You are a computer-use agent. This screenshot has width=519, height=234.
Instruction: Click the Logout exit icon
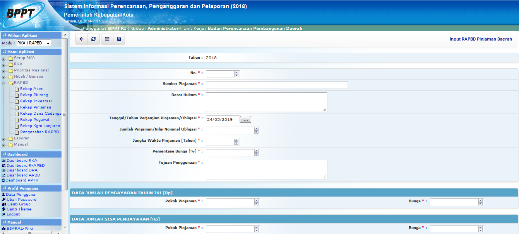tap(3, 214)
